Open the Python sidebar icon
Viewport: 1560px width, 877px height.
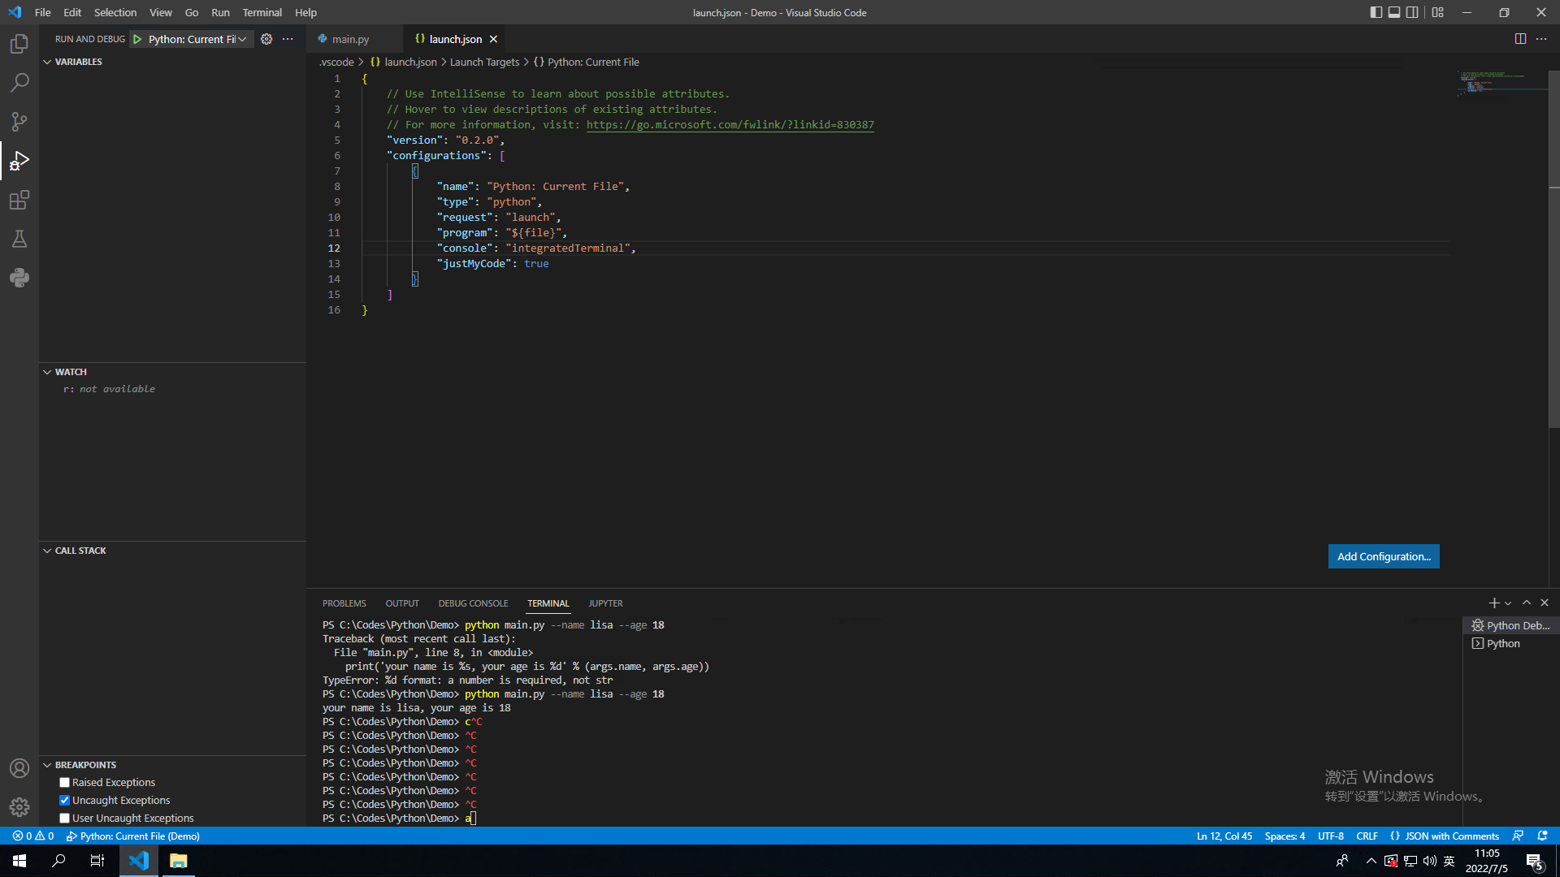coord(19,278)
